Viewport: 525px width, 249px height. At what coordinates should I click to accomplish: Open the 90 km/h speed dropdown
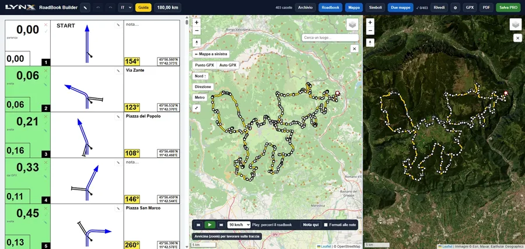click(x=239, y=225)
